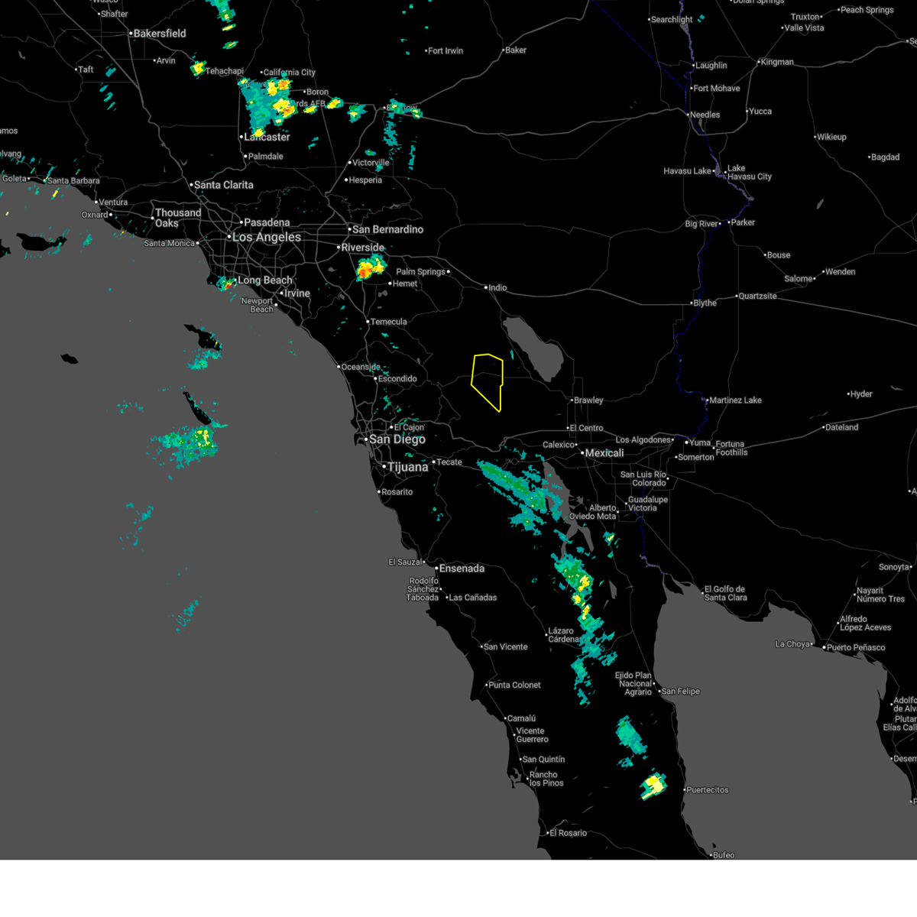Viewport: 917px width, 917px height.
Task: Click the Kingman label
Action: point(777,63)
